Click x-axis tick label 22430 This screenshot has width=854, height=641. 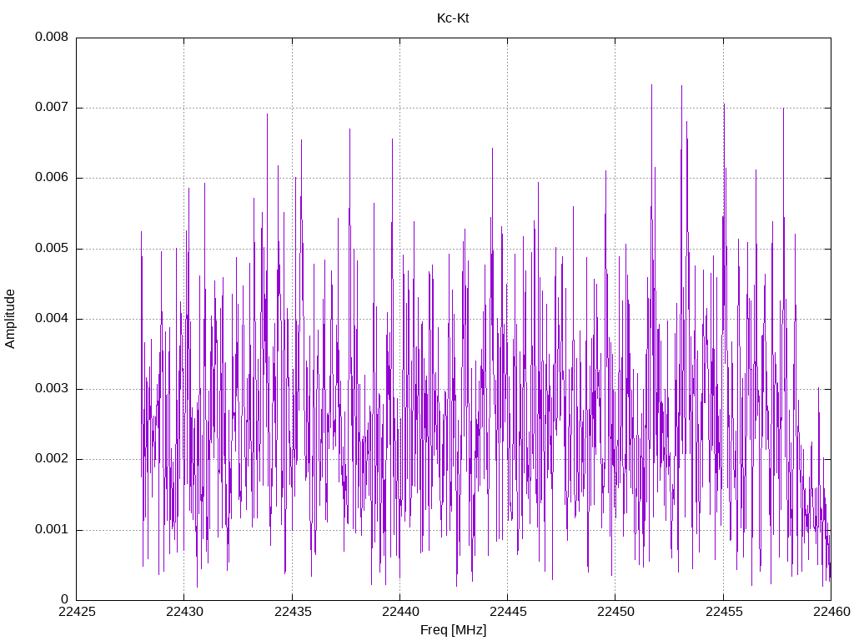pos(184,612)
